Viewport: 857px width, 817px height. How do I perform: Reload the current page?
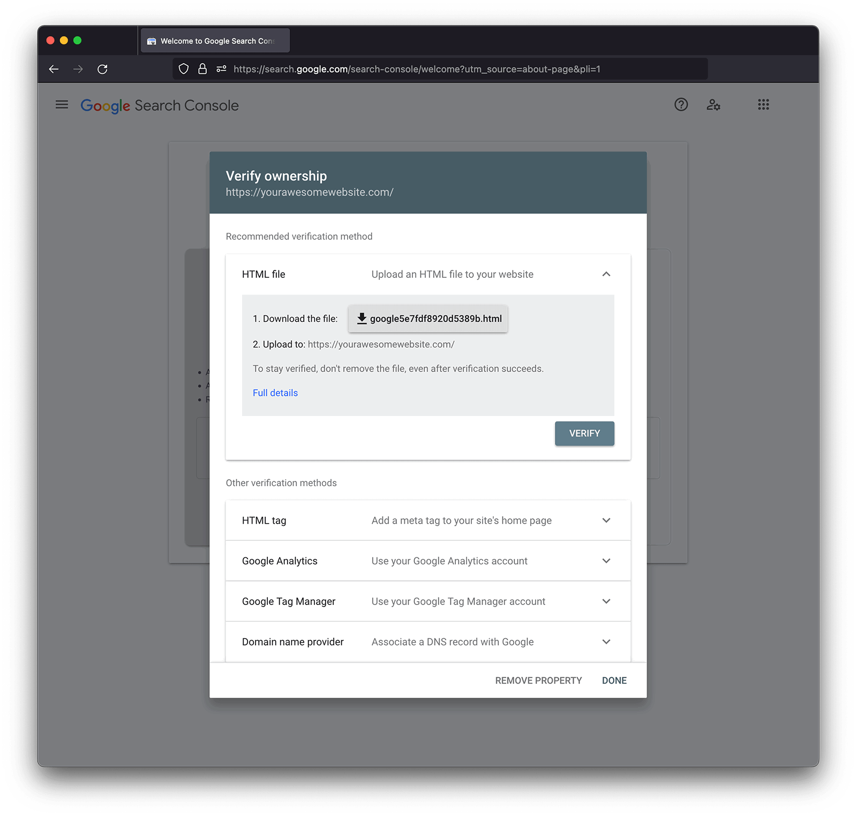(102, 69)
